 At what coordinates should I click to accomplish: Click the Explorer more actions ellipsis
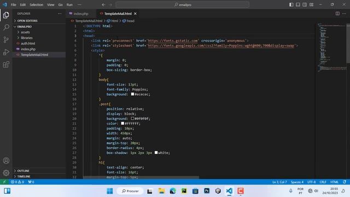[x=60, y=14]
